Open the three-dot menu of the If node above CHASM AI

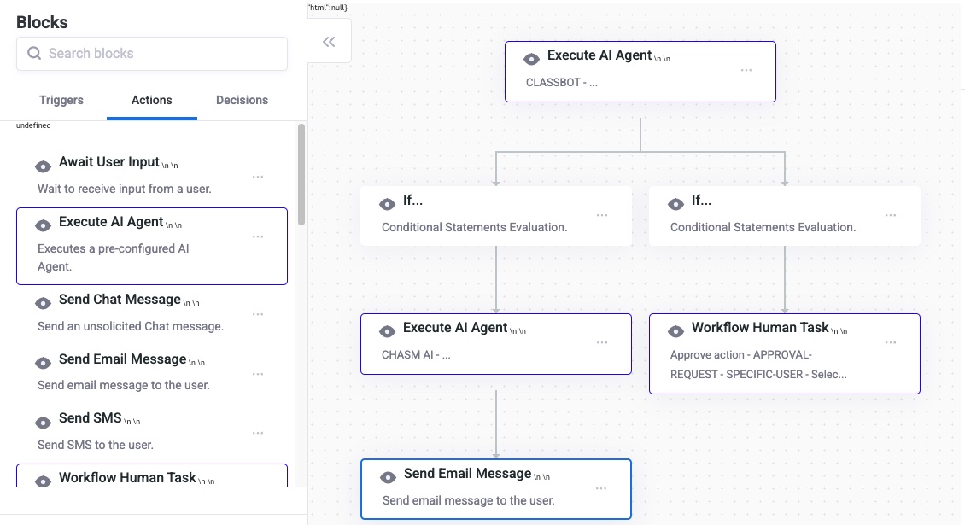pos(602,215)
